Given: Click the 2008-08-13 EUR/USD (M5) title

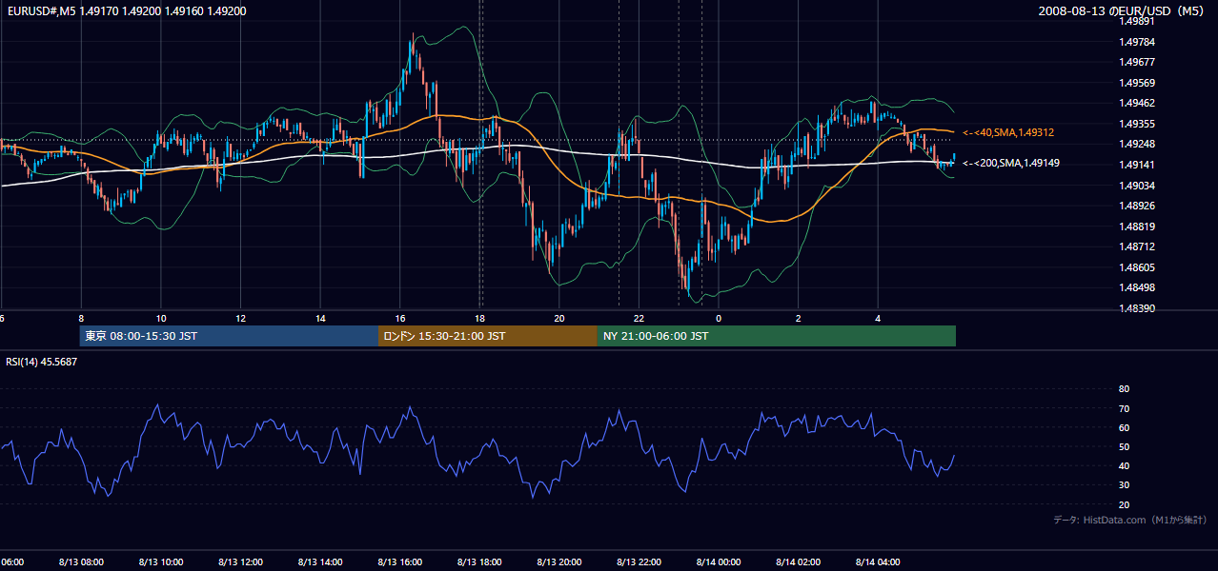Looking at the screenshot, I should [1122, 11].
